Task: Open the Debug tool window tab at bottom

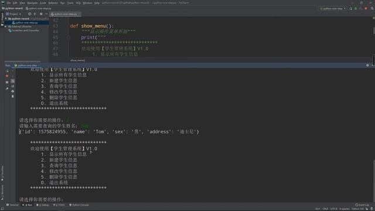Action: (x=43, y=205)
